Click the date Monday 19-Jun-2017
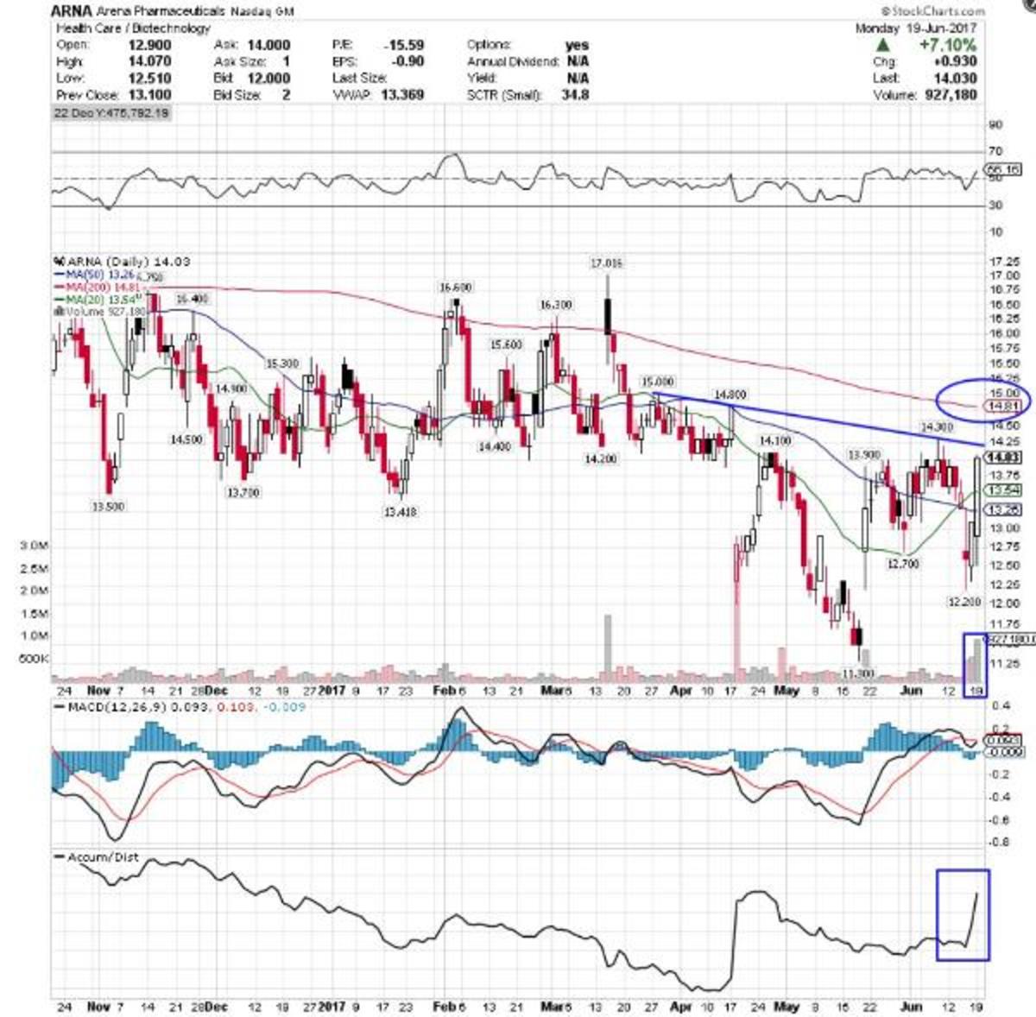The width and height of the screenshot is (1036, 1017). pos(916,28)
